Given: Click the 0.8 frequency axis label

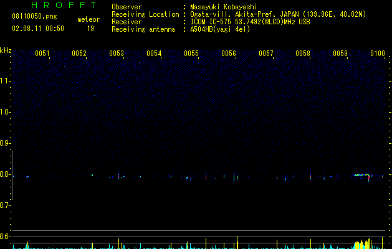Looking at the screenshot, I should coord(5,174).
